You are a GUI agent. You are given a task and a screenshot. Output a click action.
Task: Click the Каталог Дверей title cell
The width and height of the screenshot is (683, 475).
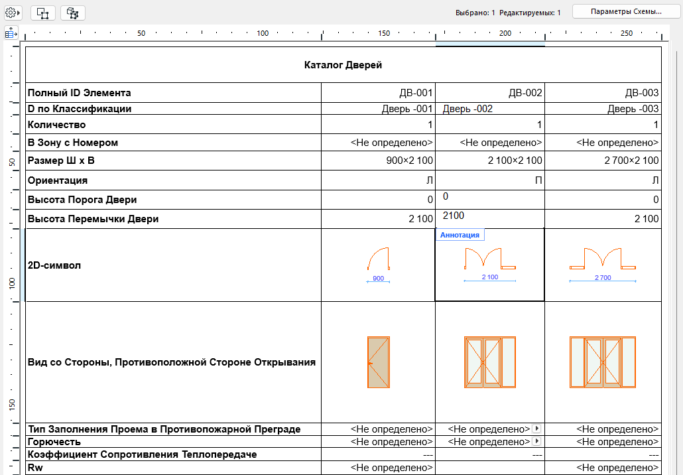coord(343,64)
